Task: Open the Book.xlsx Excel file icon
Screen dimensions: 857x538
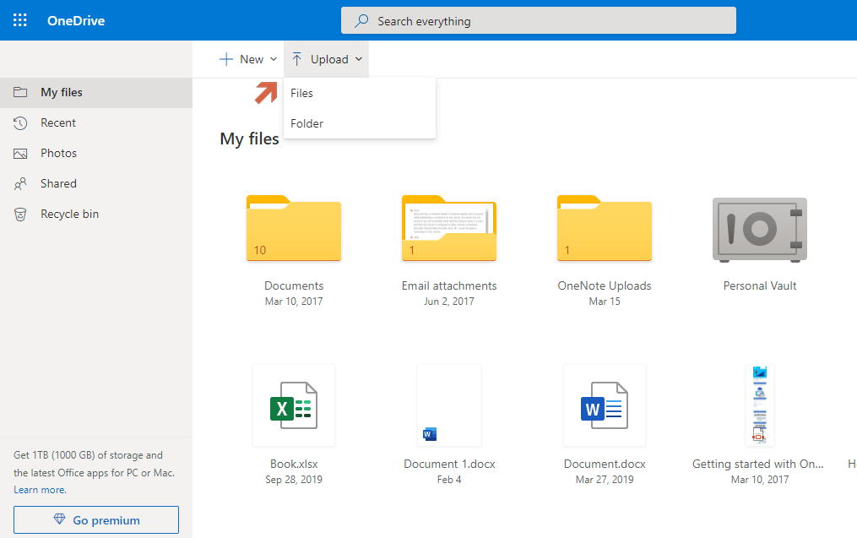Action: 294,405
